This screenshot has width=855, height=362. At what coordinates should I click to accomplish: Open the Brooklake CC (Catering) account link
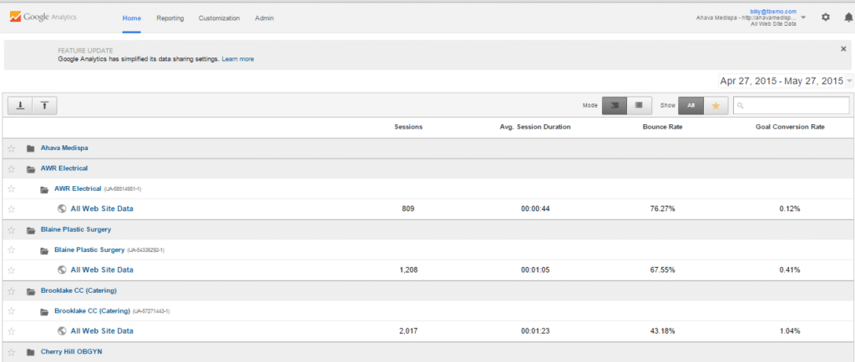tap(79, 291)
